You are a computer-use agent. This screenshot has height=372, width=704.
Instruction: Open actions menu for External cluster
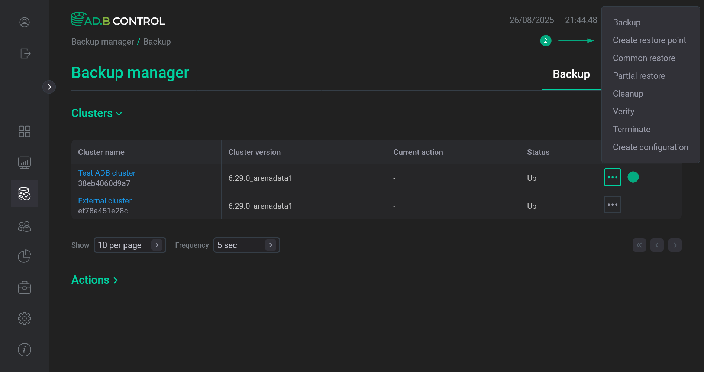(612, 205)
